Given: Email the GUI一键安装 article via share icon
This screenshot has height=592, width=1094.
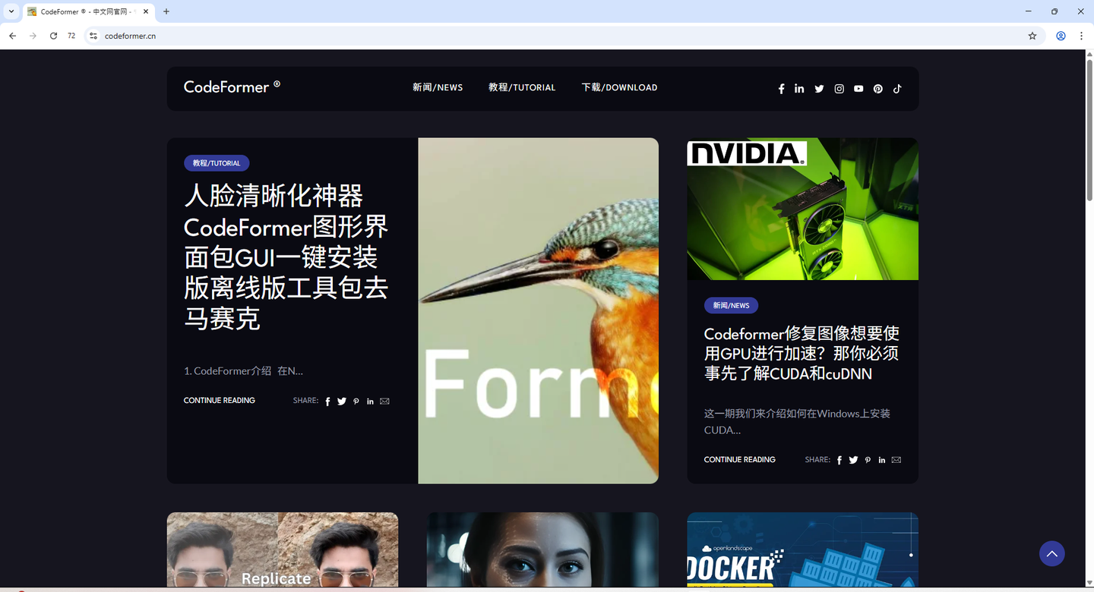Looking at the screenshot, I should (384, 401).
